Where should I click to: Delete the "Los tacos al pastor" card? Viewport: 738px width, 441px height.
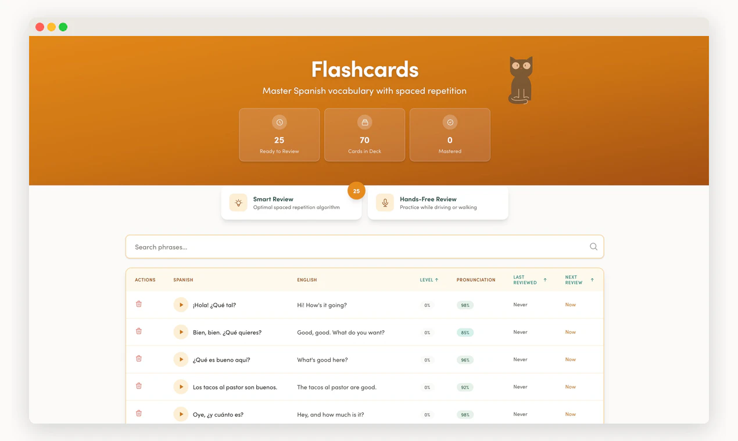pyautogui.click(x=139, y=386)
